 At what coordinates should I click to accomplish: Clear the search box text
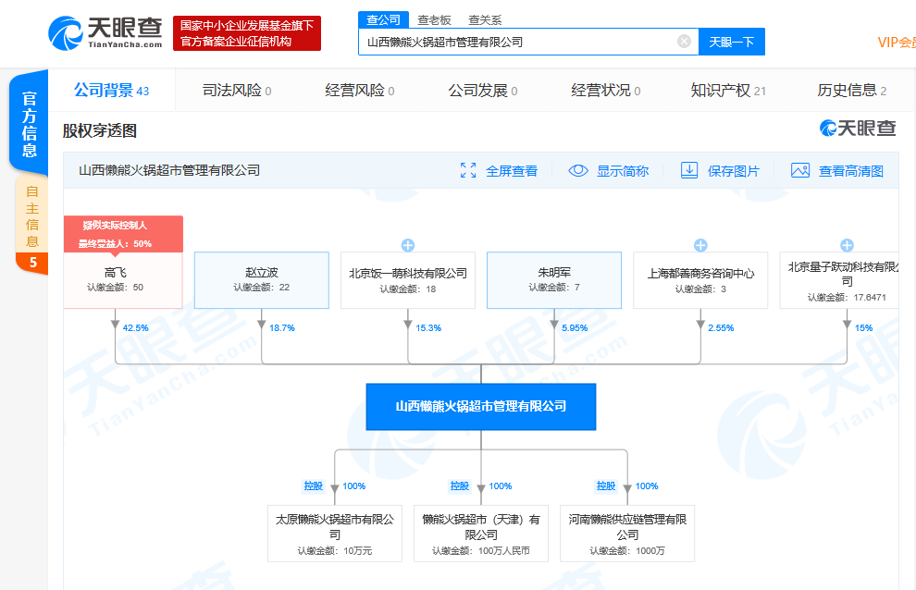(x=684, y=42)
